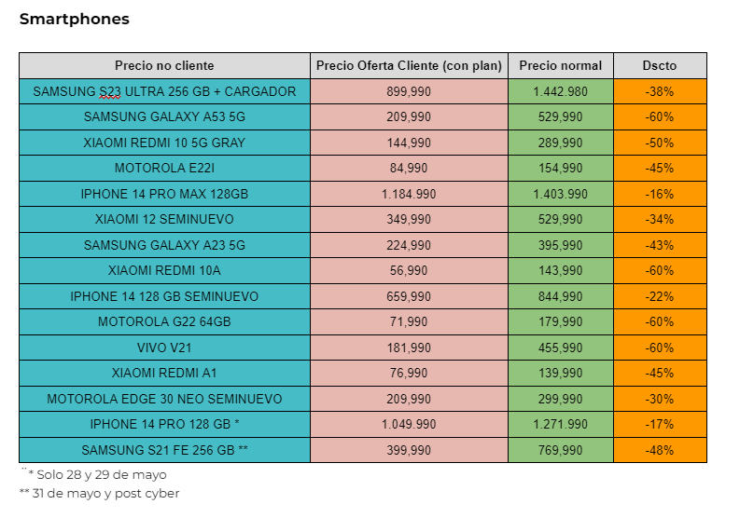Click the -17% discount cell
740x518 pixels.
pos(660,424)
